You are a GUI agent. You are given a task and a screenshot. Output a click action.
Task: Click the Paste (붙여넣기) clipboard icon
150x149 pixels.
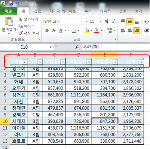tap(9, 21)
